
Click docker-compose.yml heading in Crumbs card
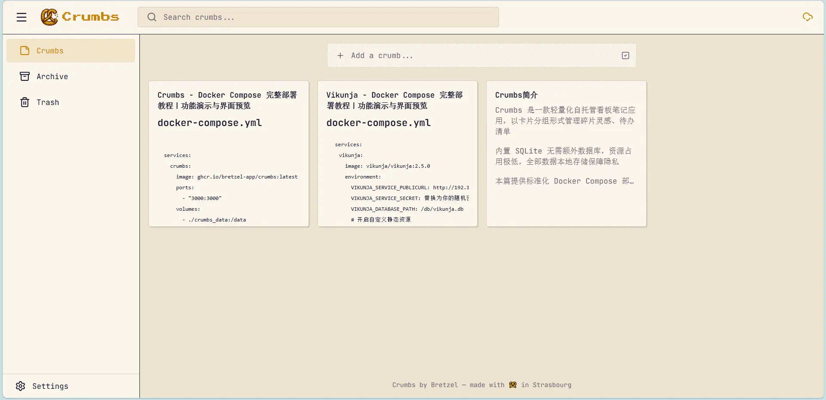click(210, 123)
